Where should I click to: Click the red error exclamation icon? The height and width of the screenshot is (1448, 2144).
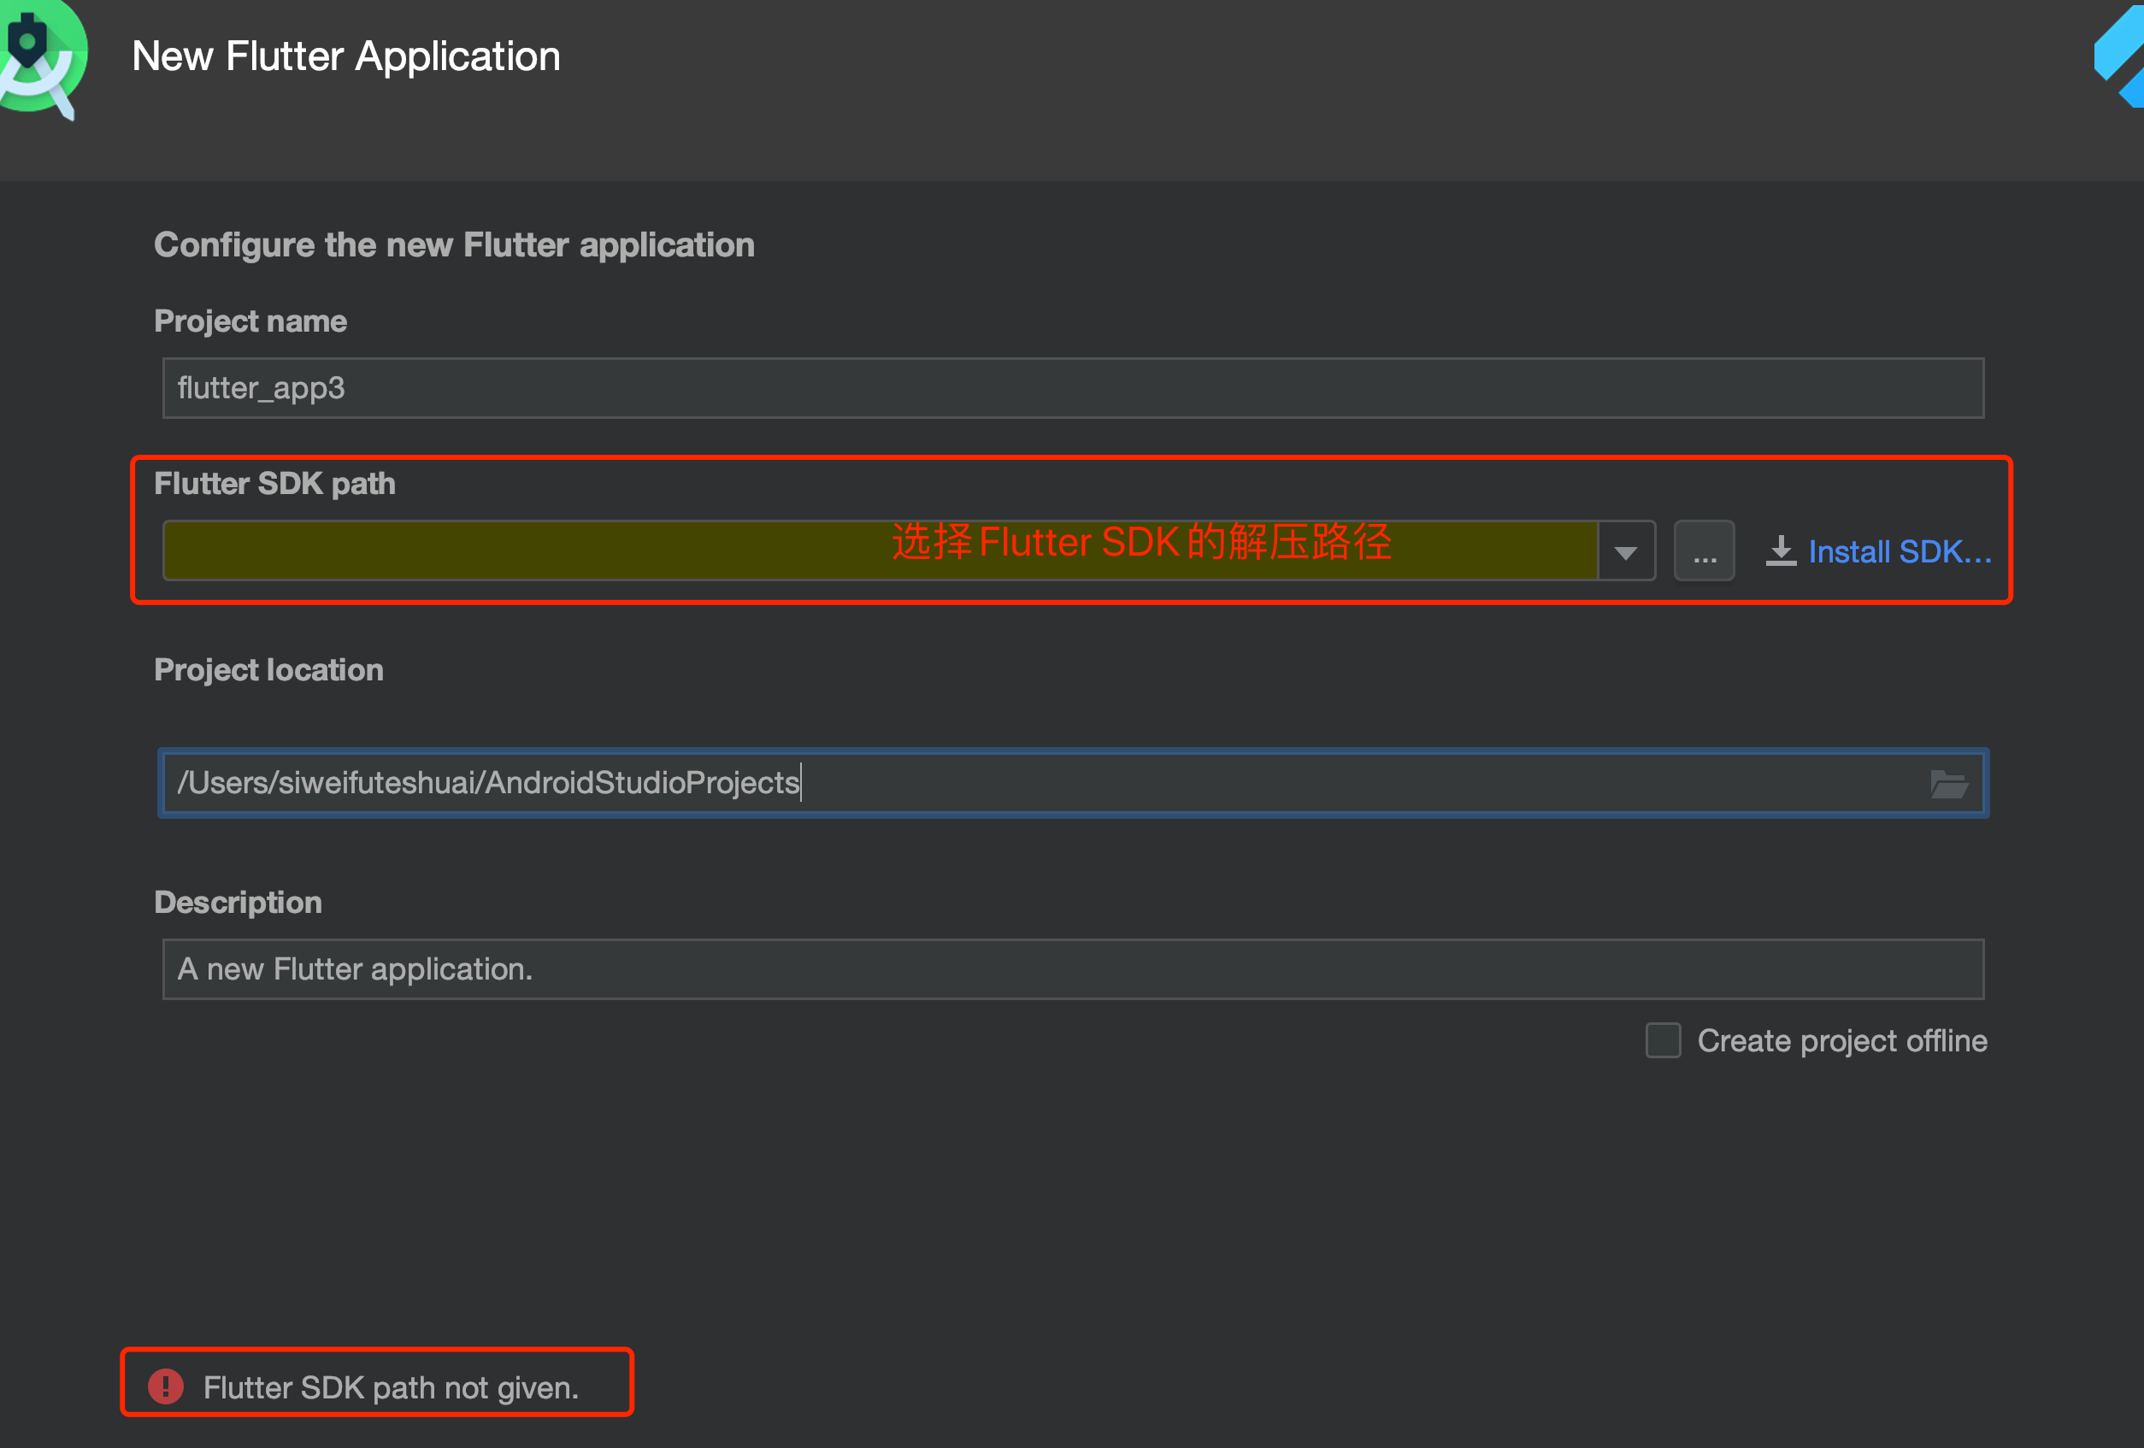click(166, 1386)
